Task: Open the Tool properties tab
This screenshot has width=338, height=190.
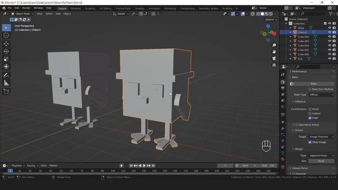Action: click(x=283, y=74)
